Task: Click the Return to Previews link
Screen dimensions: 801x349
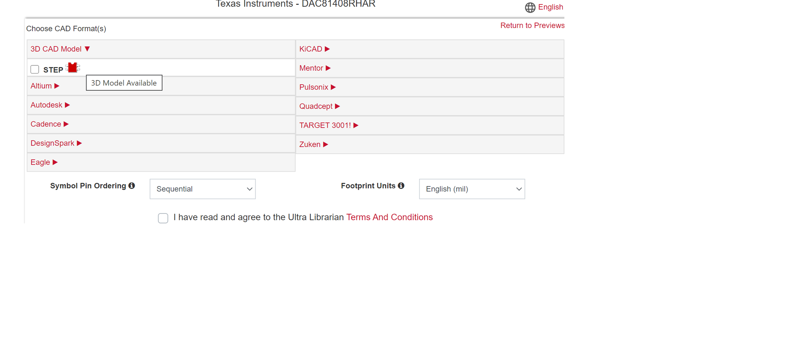Action: pyautogui.click(x=532, y=25)
